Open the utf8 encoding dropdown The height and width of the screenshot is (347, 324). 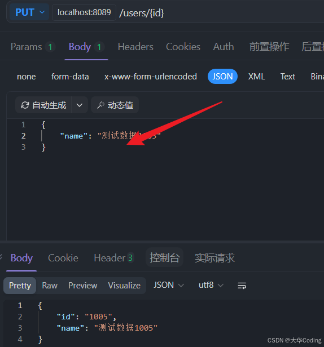coord(211,285)
